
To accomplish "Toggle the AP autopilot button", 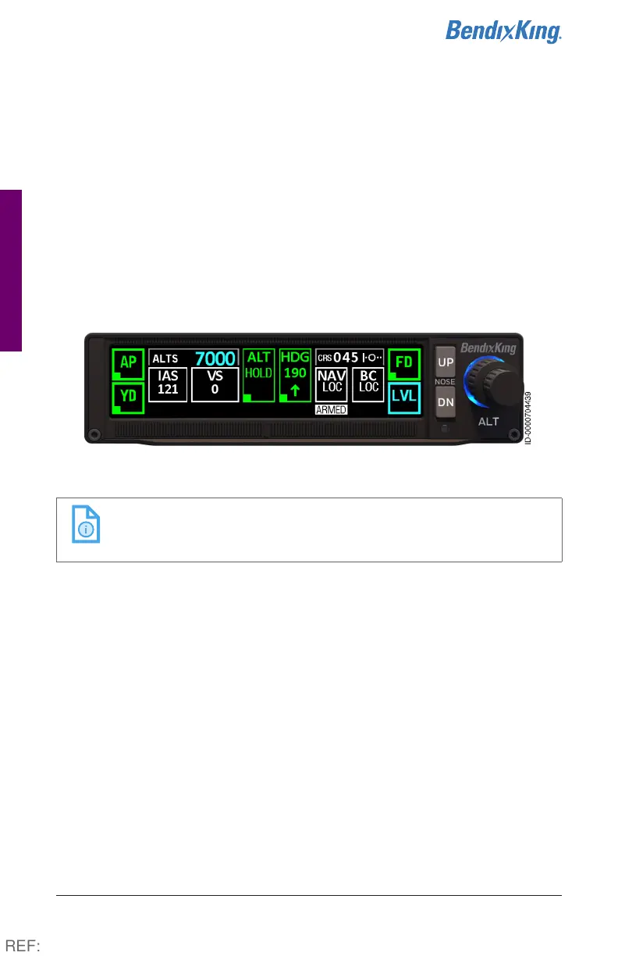I will (128, 365).
